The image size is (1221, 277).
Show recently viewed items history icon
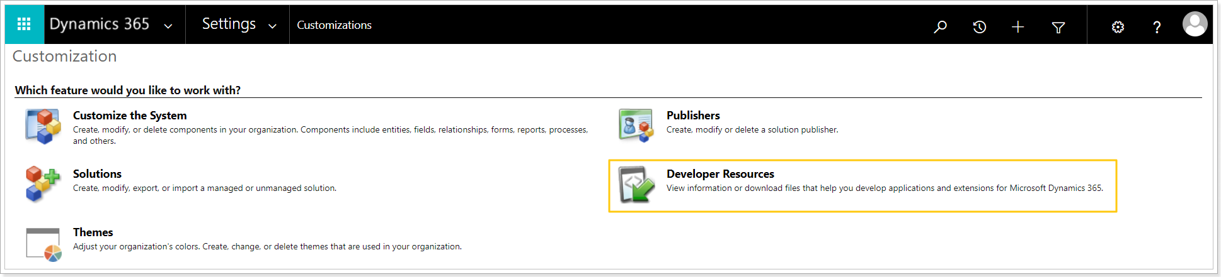pyautogui.click(x=979, y=26)
